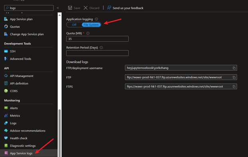This screenshot has width=248, height=157.
Task: Click the SSH terminal icon
Action: [x=6, y=51]
